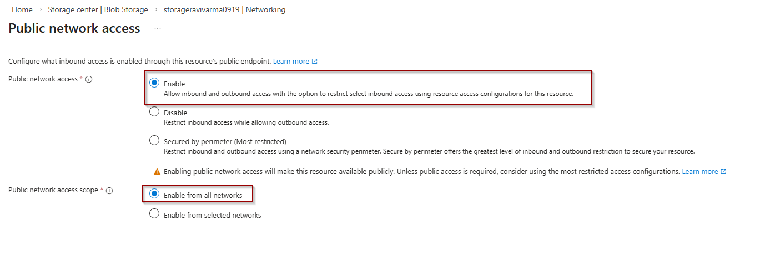Open Storage center | Blob Storage breadcrumb
Viewport: 775px width, 276px height.
[98, 10]
